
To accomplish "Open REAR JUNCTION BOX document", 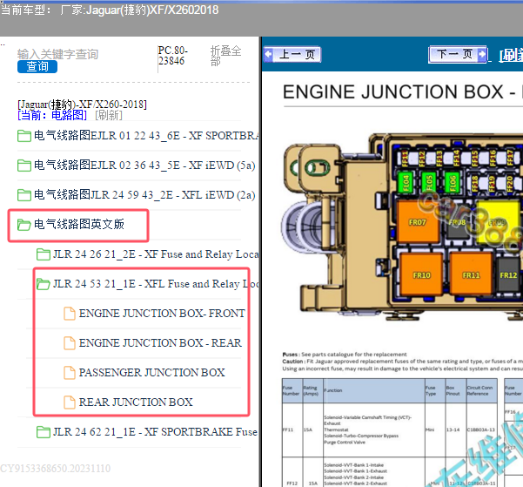I will coord(128,402).
